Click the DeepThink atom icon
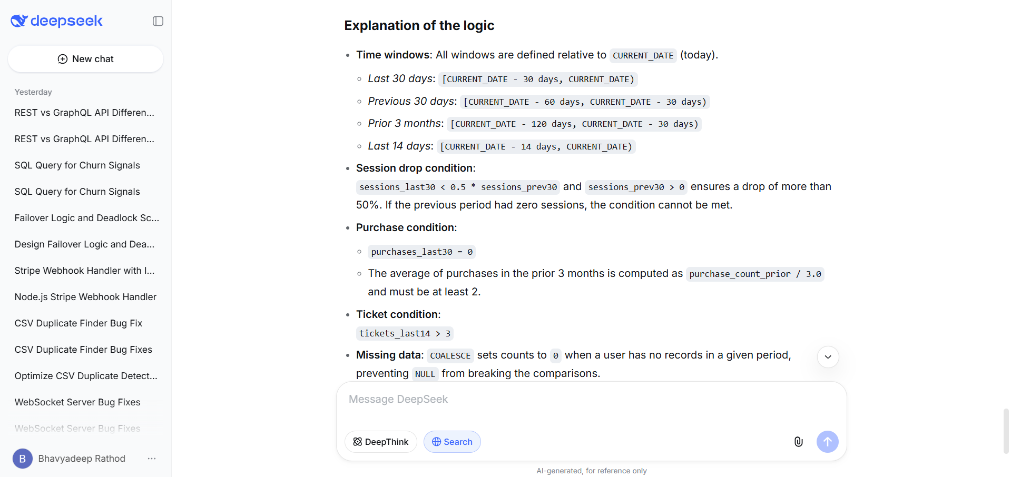 tap(357, 442)
